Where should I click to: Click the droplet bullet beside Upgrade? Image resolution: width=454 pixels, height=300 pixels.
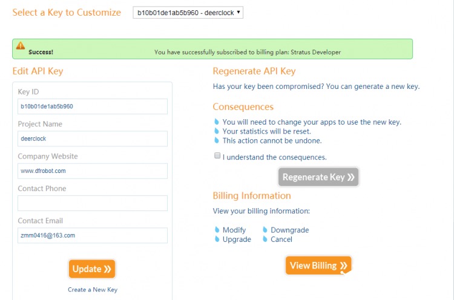click(217, 239)
